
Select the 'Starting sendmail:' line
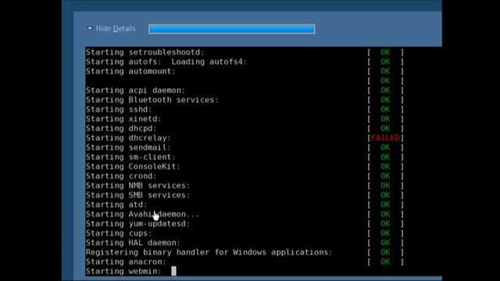(128, 148)
